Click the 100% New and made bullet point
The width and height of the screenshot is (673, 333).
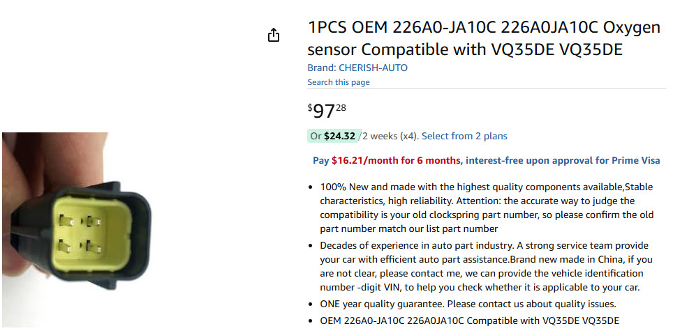click(x=487, y=208)
